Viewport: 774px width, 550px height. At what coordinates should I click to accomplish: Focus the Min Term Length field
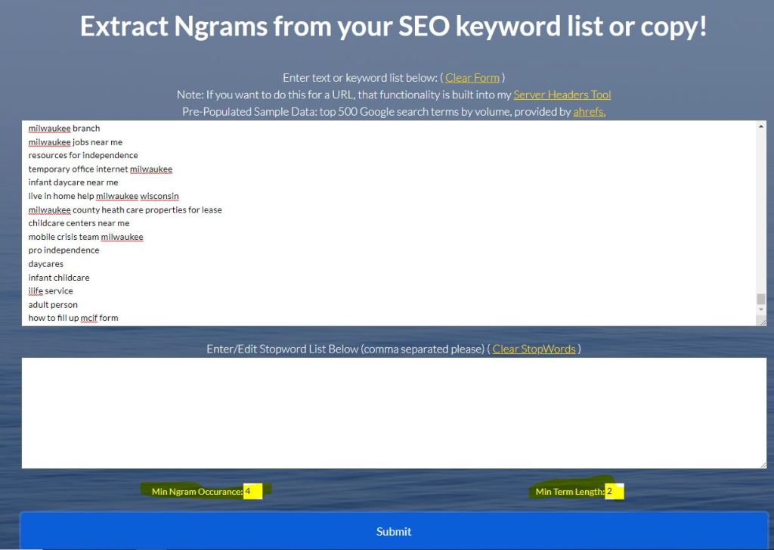click(x=614, y=492)
